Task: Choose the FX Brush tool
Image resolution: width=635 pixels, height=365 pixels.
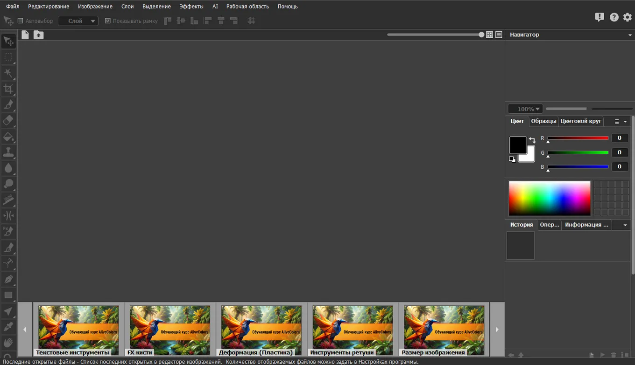Action: pos(8,231)
